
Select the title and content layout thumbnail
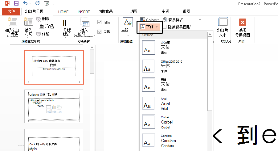click(x=54, y=106)
